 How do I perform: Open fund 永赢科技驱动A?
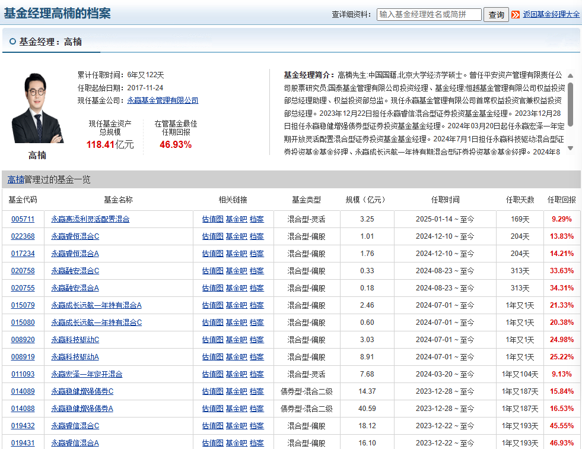click(75, 357)
